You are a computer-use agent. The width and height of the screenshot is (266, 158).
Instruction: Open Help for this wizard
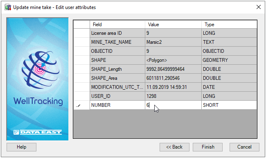click(x=21, y=147)
